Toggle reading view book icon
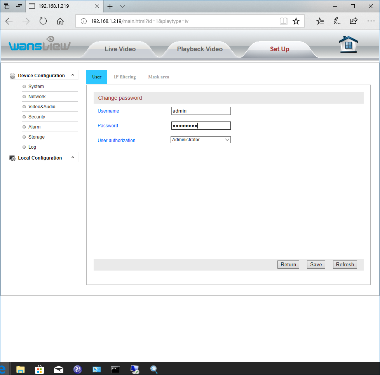This screenshot has width=380, height=375. tap(283, 21)
